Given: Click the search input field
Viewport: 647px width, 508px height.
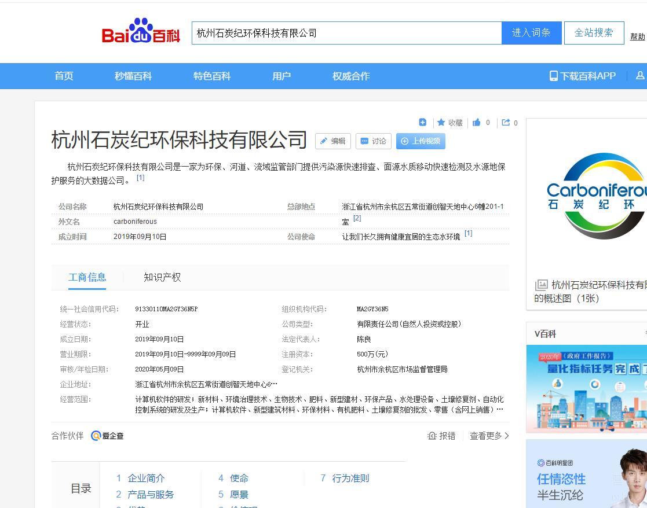Looking at the screenshot, I should coord(346,33).
